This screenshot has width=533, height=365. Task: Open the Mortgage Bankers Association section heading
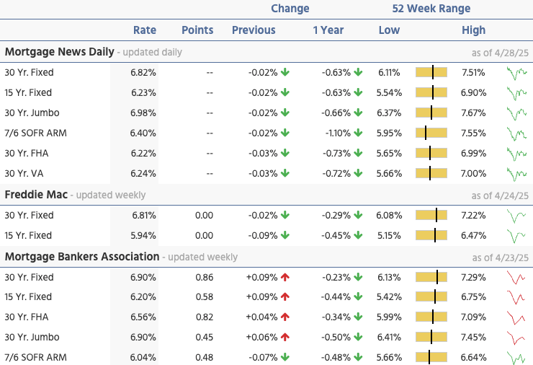coord(81,257)
